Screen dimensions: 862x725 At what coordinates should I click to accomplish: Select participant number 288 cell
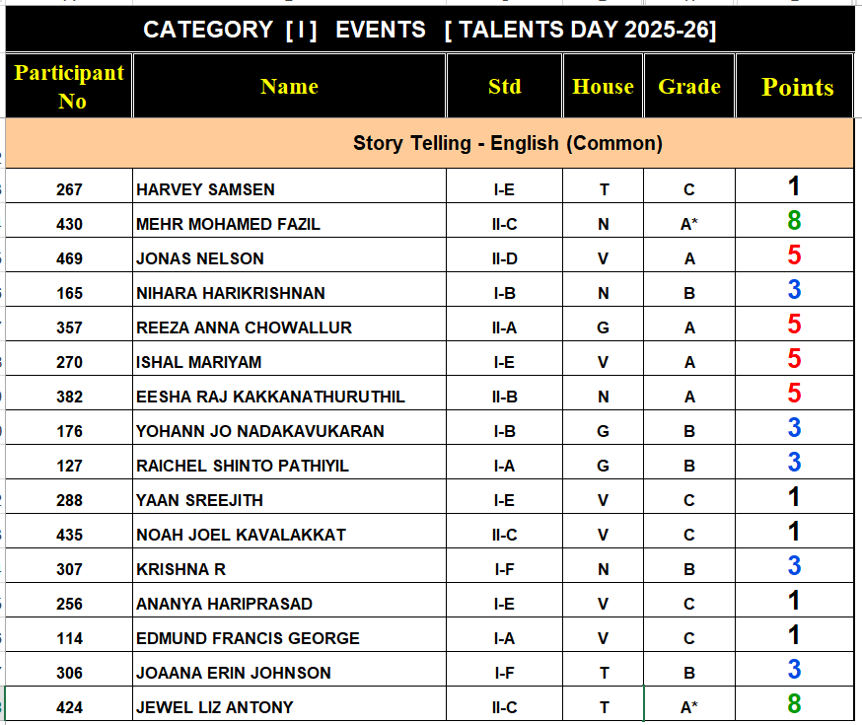(x=69, y=497)
